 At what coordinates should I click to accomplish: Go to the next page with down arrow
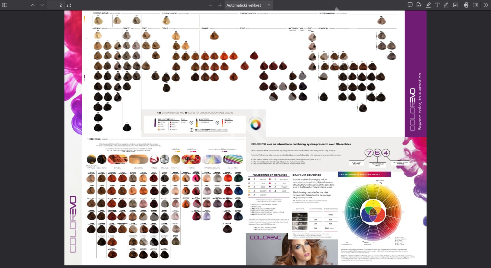pyautogui.click(x=41, y=5)
